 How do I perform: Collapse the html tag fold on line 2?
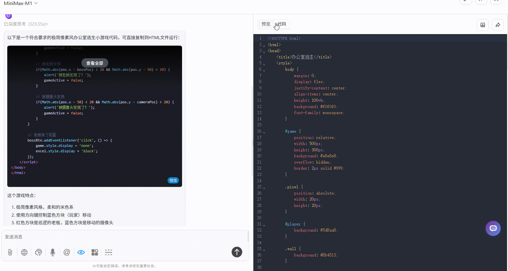[264, 45]
